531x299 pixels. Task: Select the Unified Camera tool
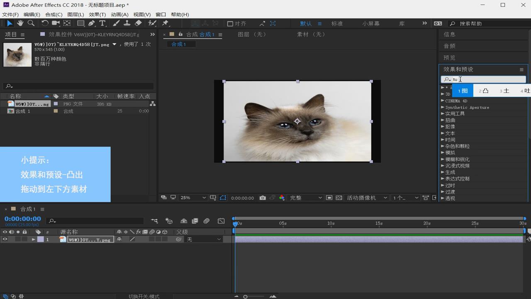(56, 23)
